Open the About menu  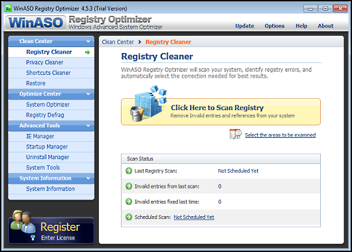coord(325,26)
